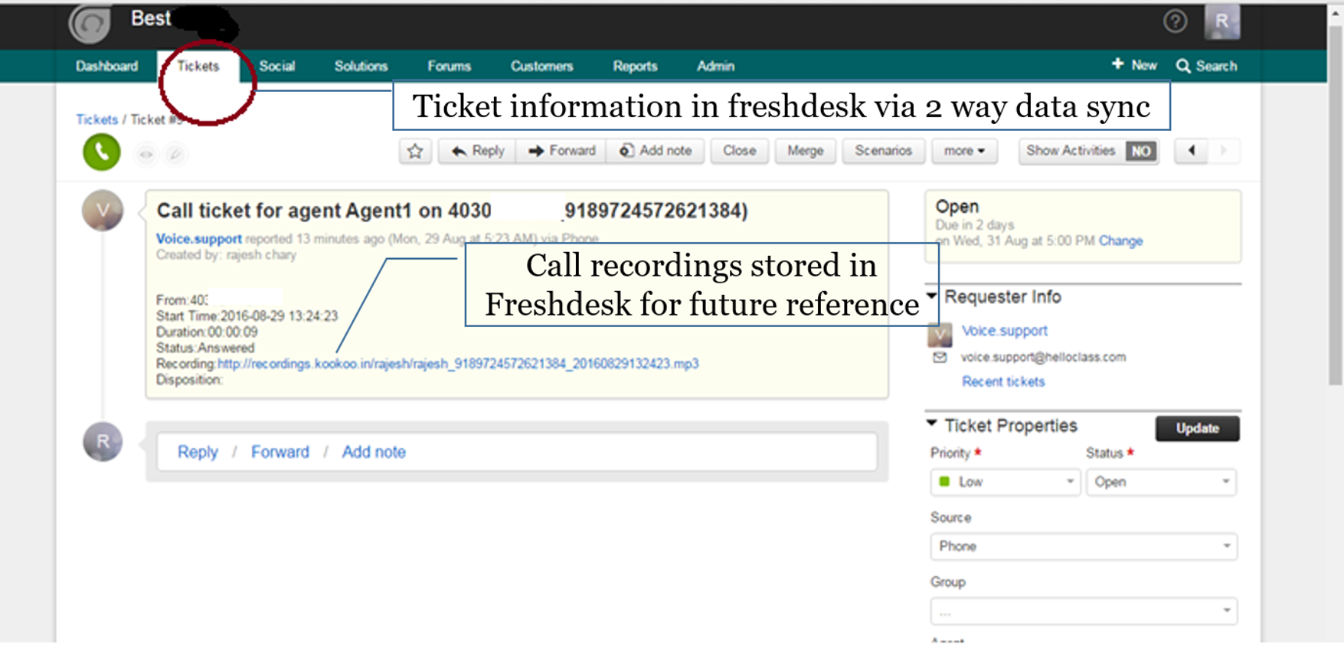Click the requester email envelope icon
The height and width of the screenshot is (651, 1344).
click(940, 358)
